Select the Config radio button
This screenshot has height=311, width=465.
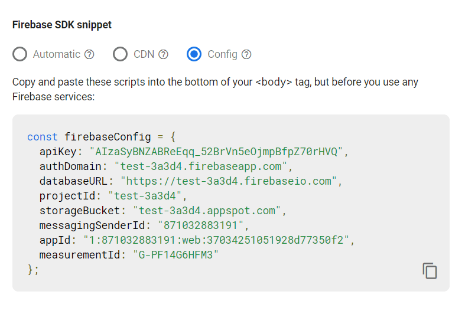click(x=194, y=54)
